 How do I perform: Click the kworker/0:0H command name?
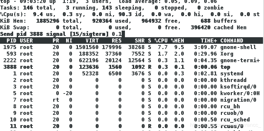tap(240, 93)
